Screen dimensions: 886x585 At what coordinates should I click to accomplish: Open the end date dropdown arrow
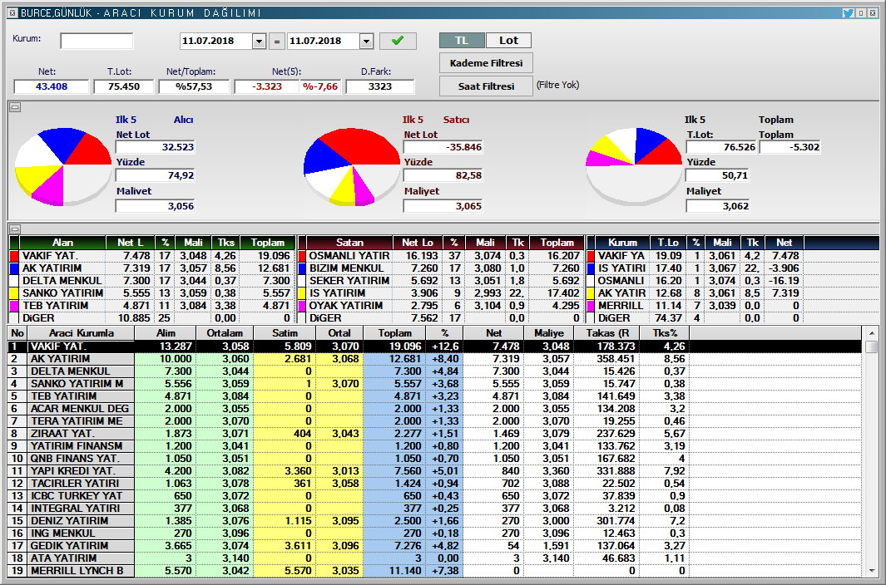point(366,42)
